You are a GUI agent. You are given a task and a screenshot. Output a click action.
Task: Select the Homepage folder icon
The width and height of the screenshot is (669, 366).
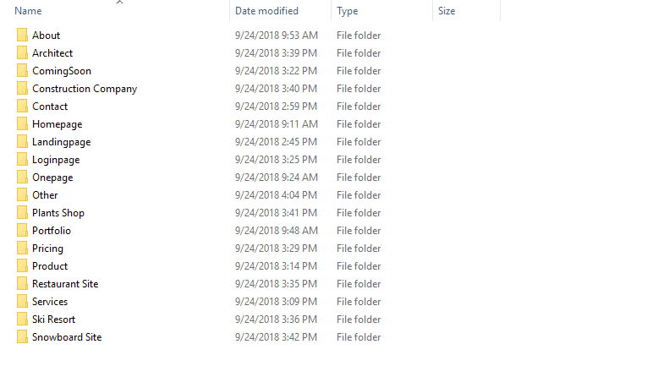[x=22, y=124]
